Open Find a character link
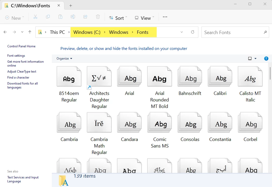The height and width of the screenshot is (187, 272). tap(18, 78)
